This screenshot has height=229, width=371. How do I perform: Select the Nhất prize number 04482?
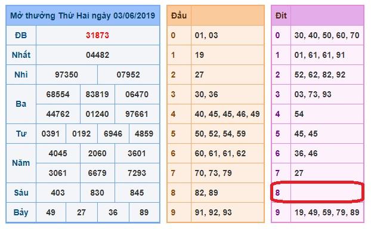click(97, 55)
